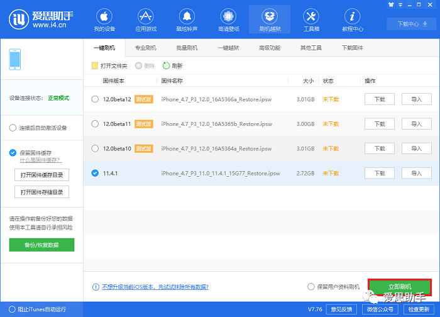
Task: Click the V7.76 version label
Action: [x=315, y=309]
